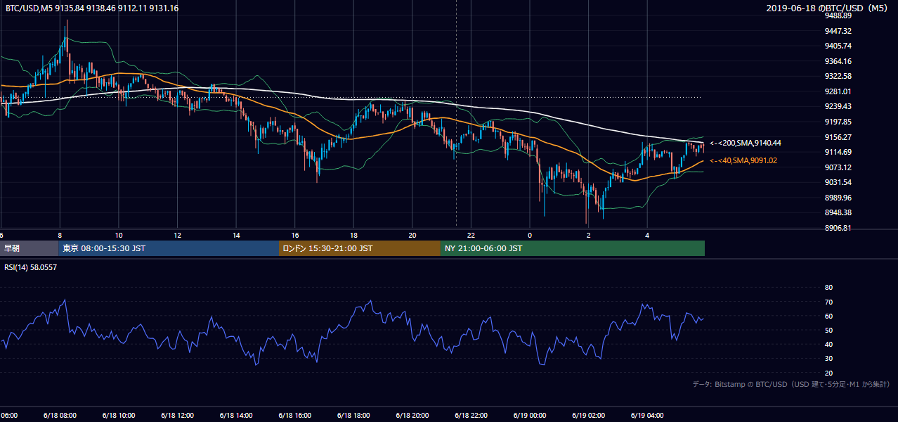898x422 pixels.
Task: Click the hour label 18 below price chart
Action: (354, 235)
